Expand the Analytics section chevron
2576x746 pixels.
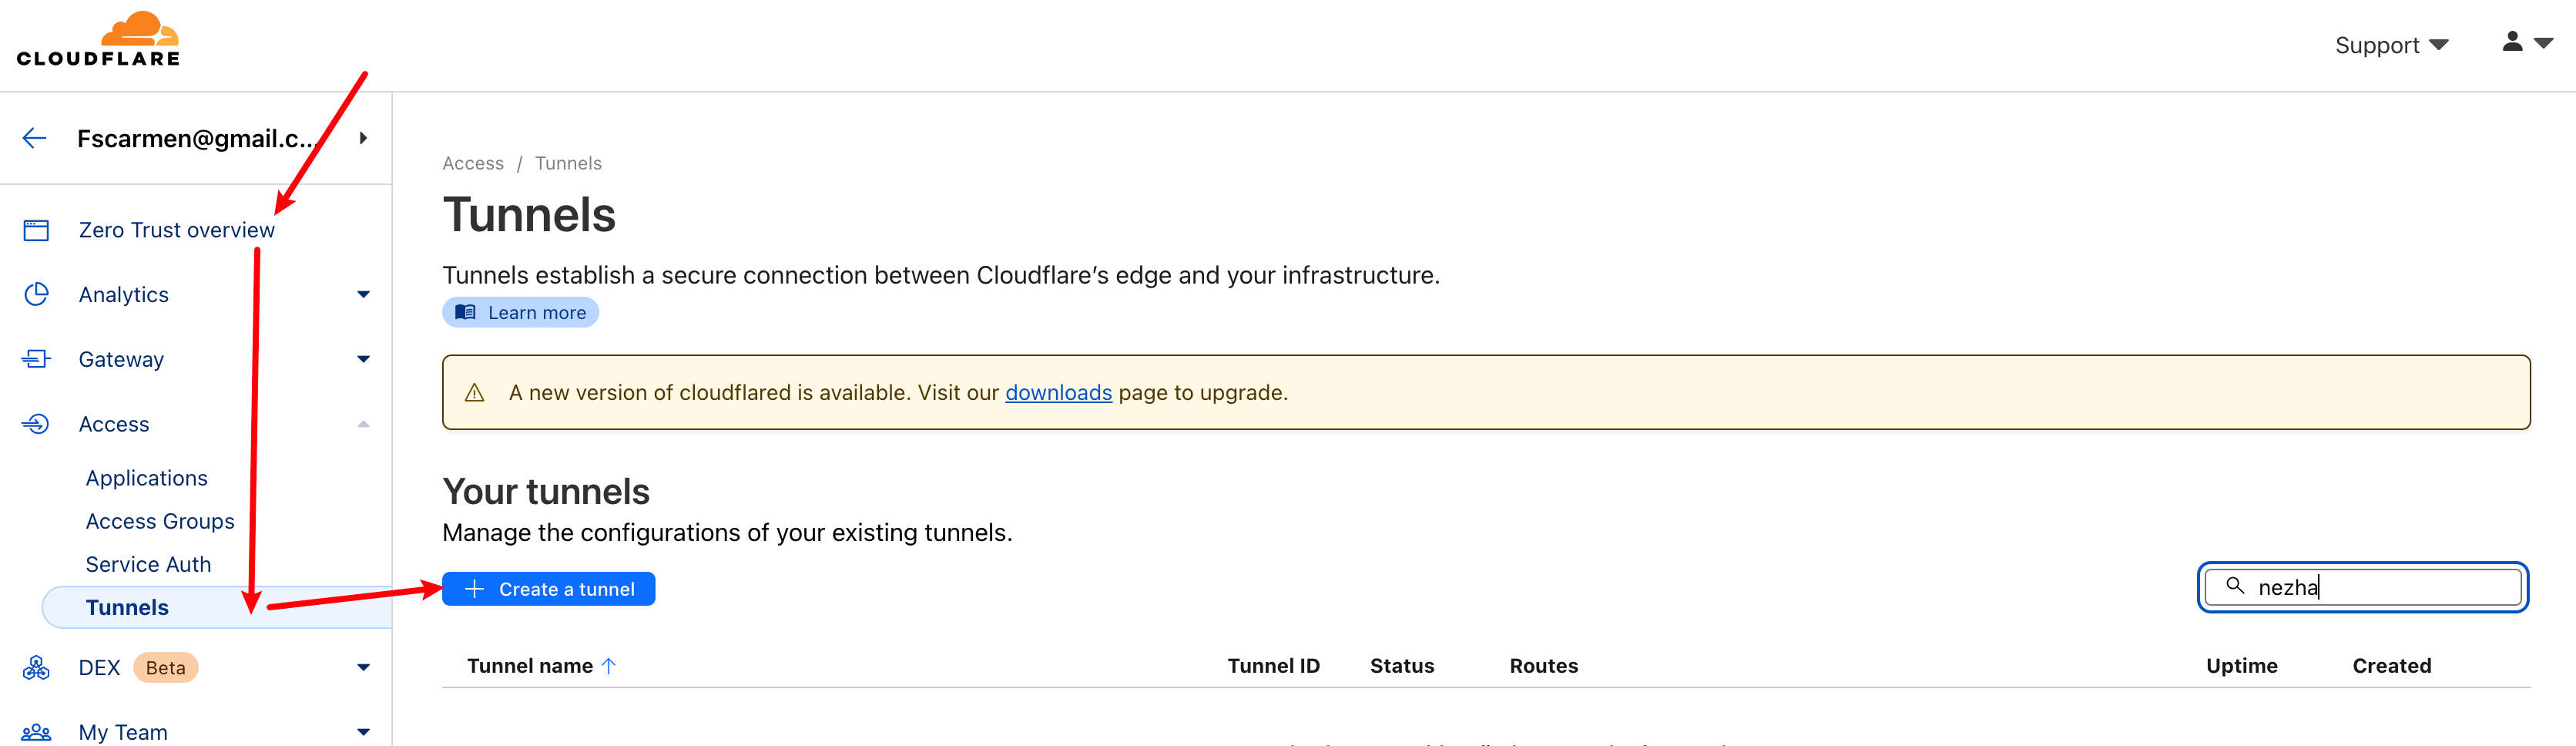point(363,294)
